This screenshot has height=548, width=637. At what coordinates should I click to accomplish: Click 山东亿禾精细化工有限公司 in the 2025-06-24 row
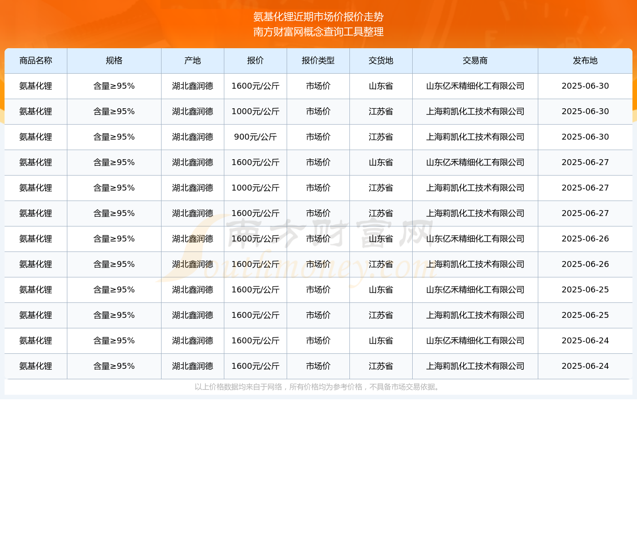point(475,341)
